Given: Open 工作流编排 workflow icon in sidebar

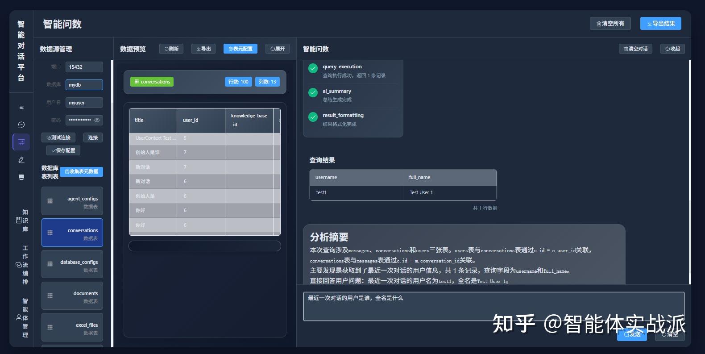Looking at the screenshot, I should click(22, 265).
